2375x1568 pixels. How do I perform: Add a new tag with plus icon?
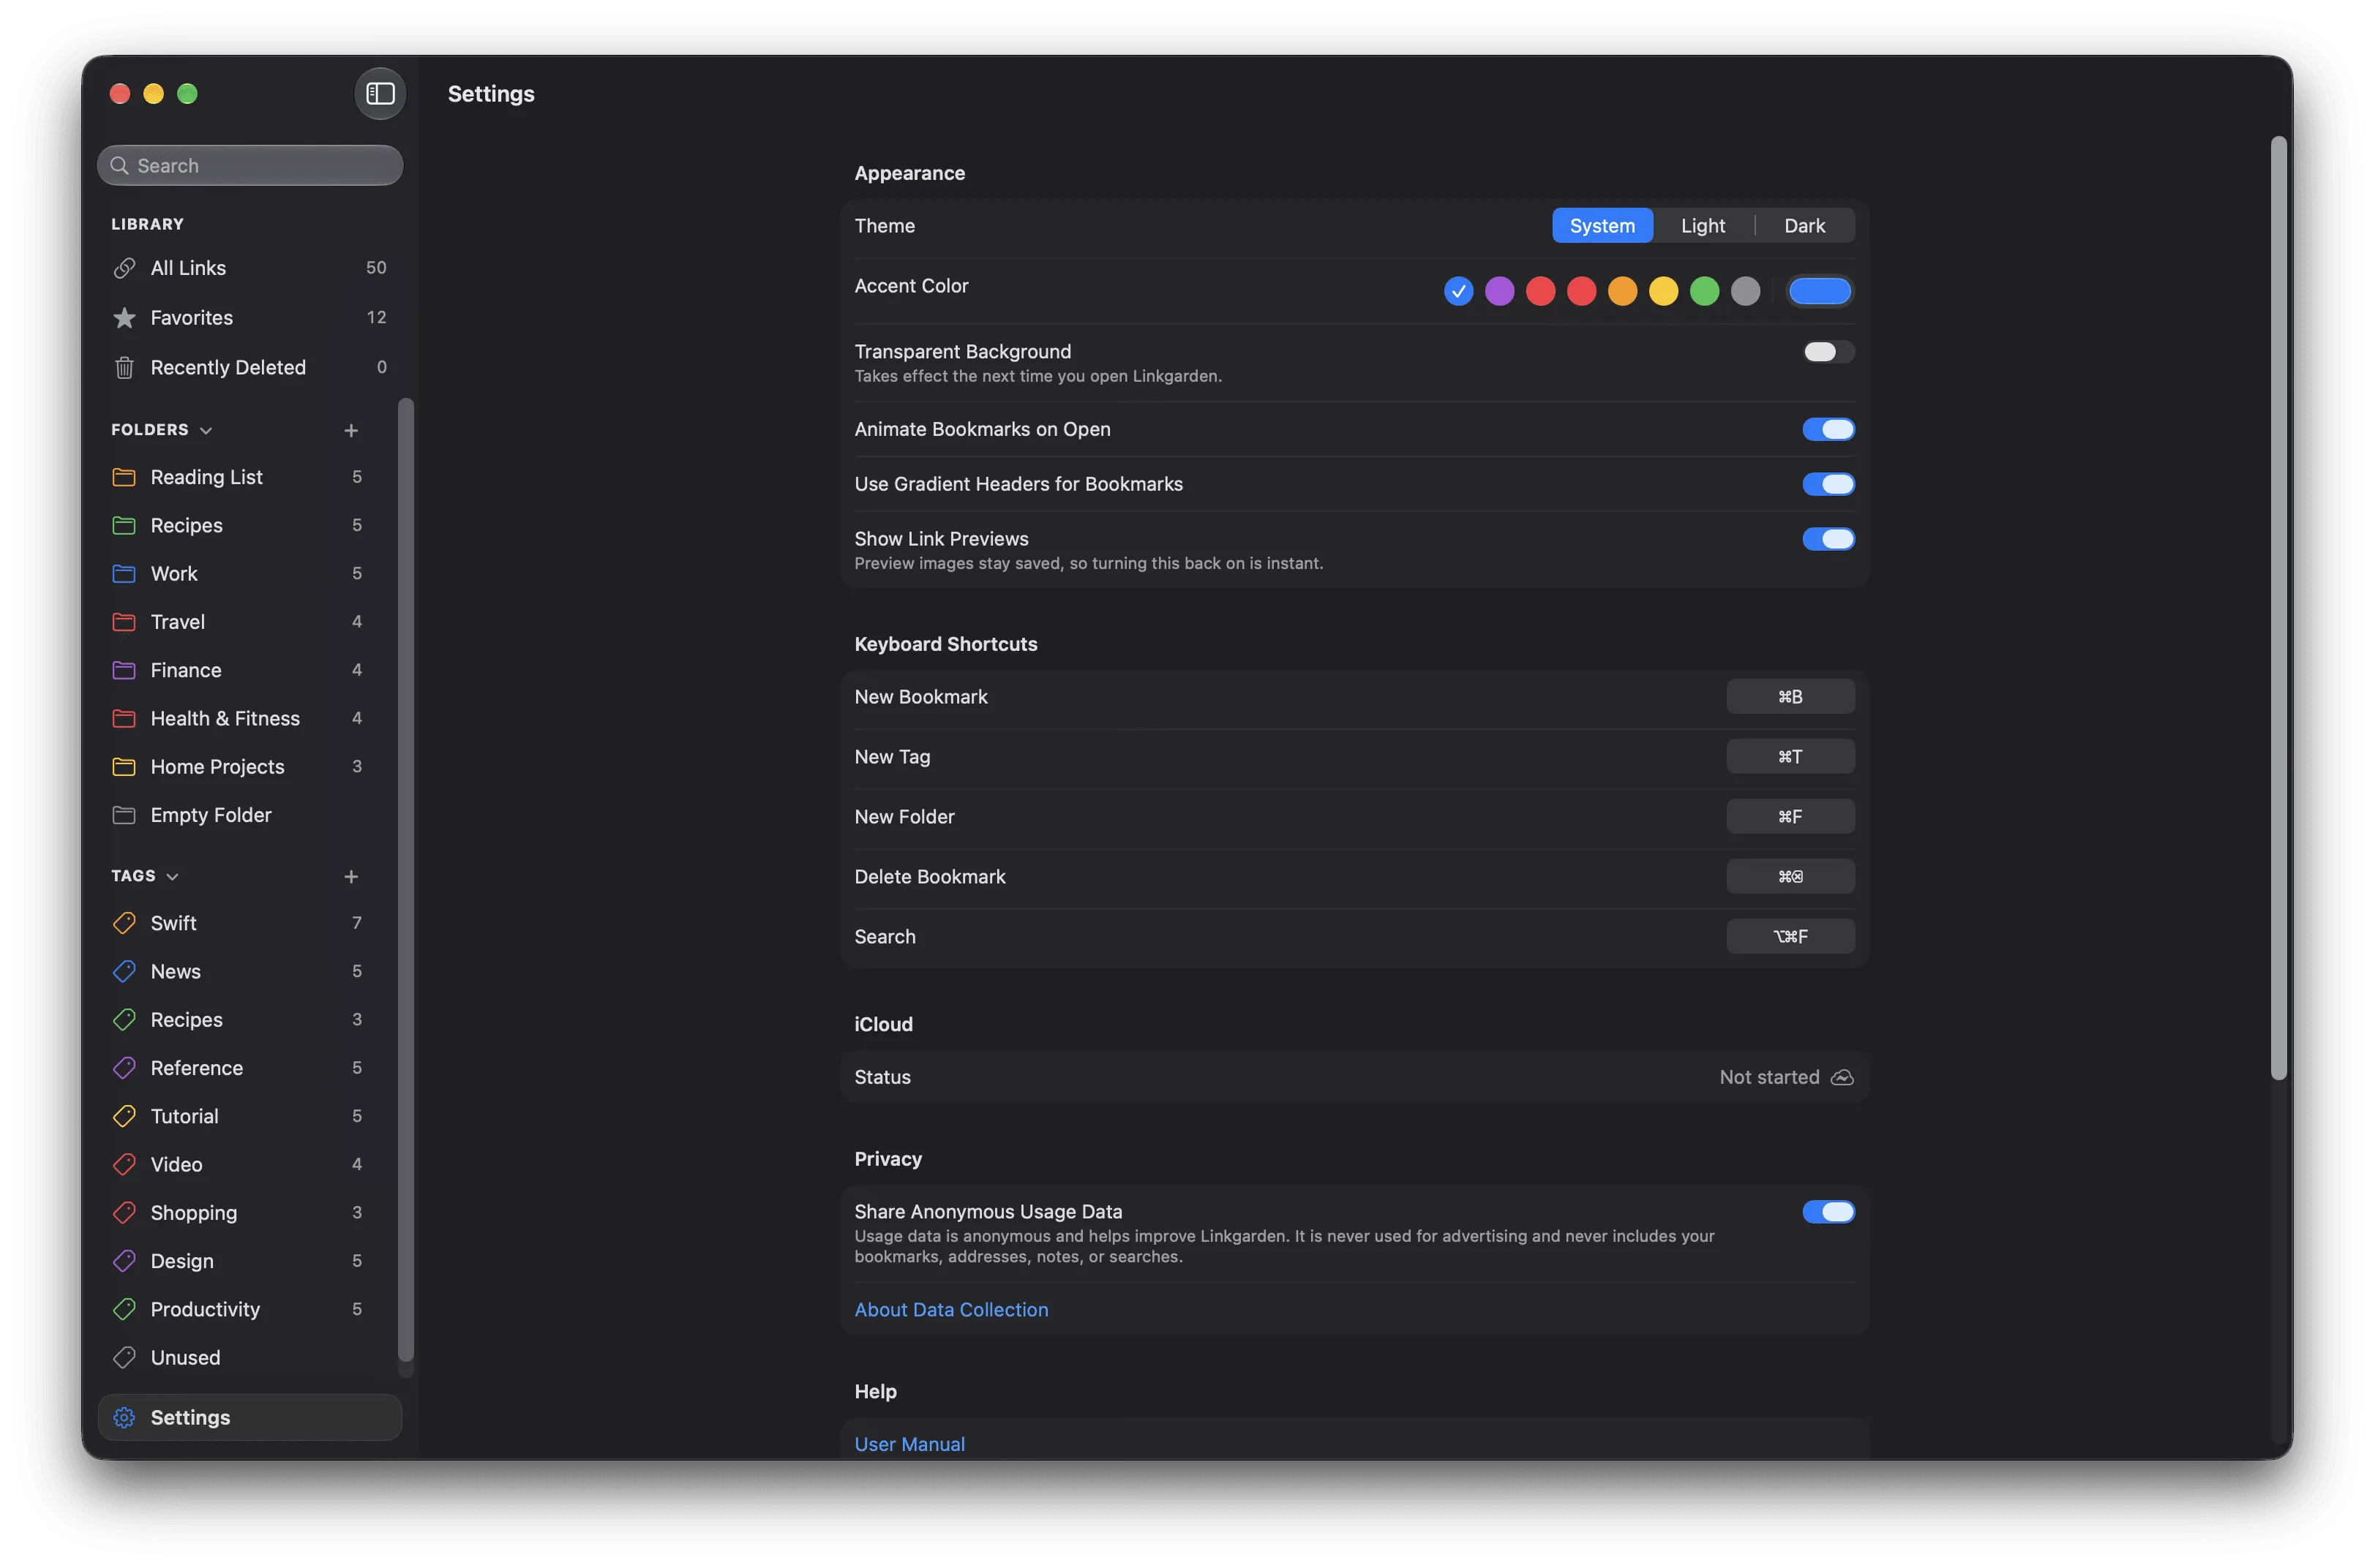(351, 876)
